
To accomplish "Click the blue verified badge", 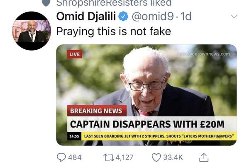I will pos(123,17).
